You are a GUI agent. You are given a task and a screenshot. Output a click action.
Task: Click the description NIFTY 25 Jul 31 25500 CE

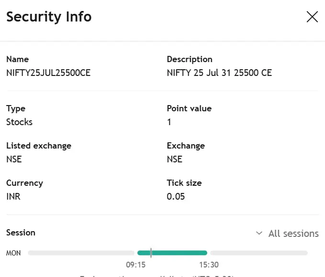point(219,73)
